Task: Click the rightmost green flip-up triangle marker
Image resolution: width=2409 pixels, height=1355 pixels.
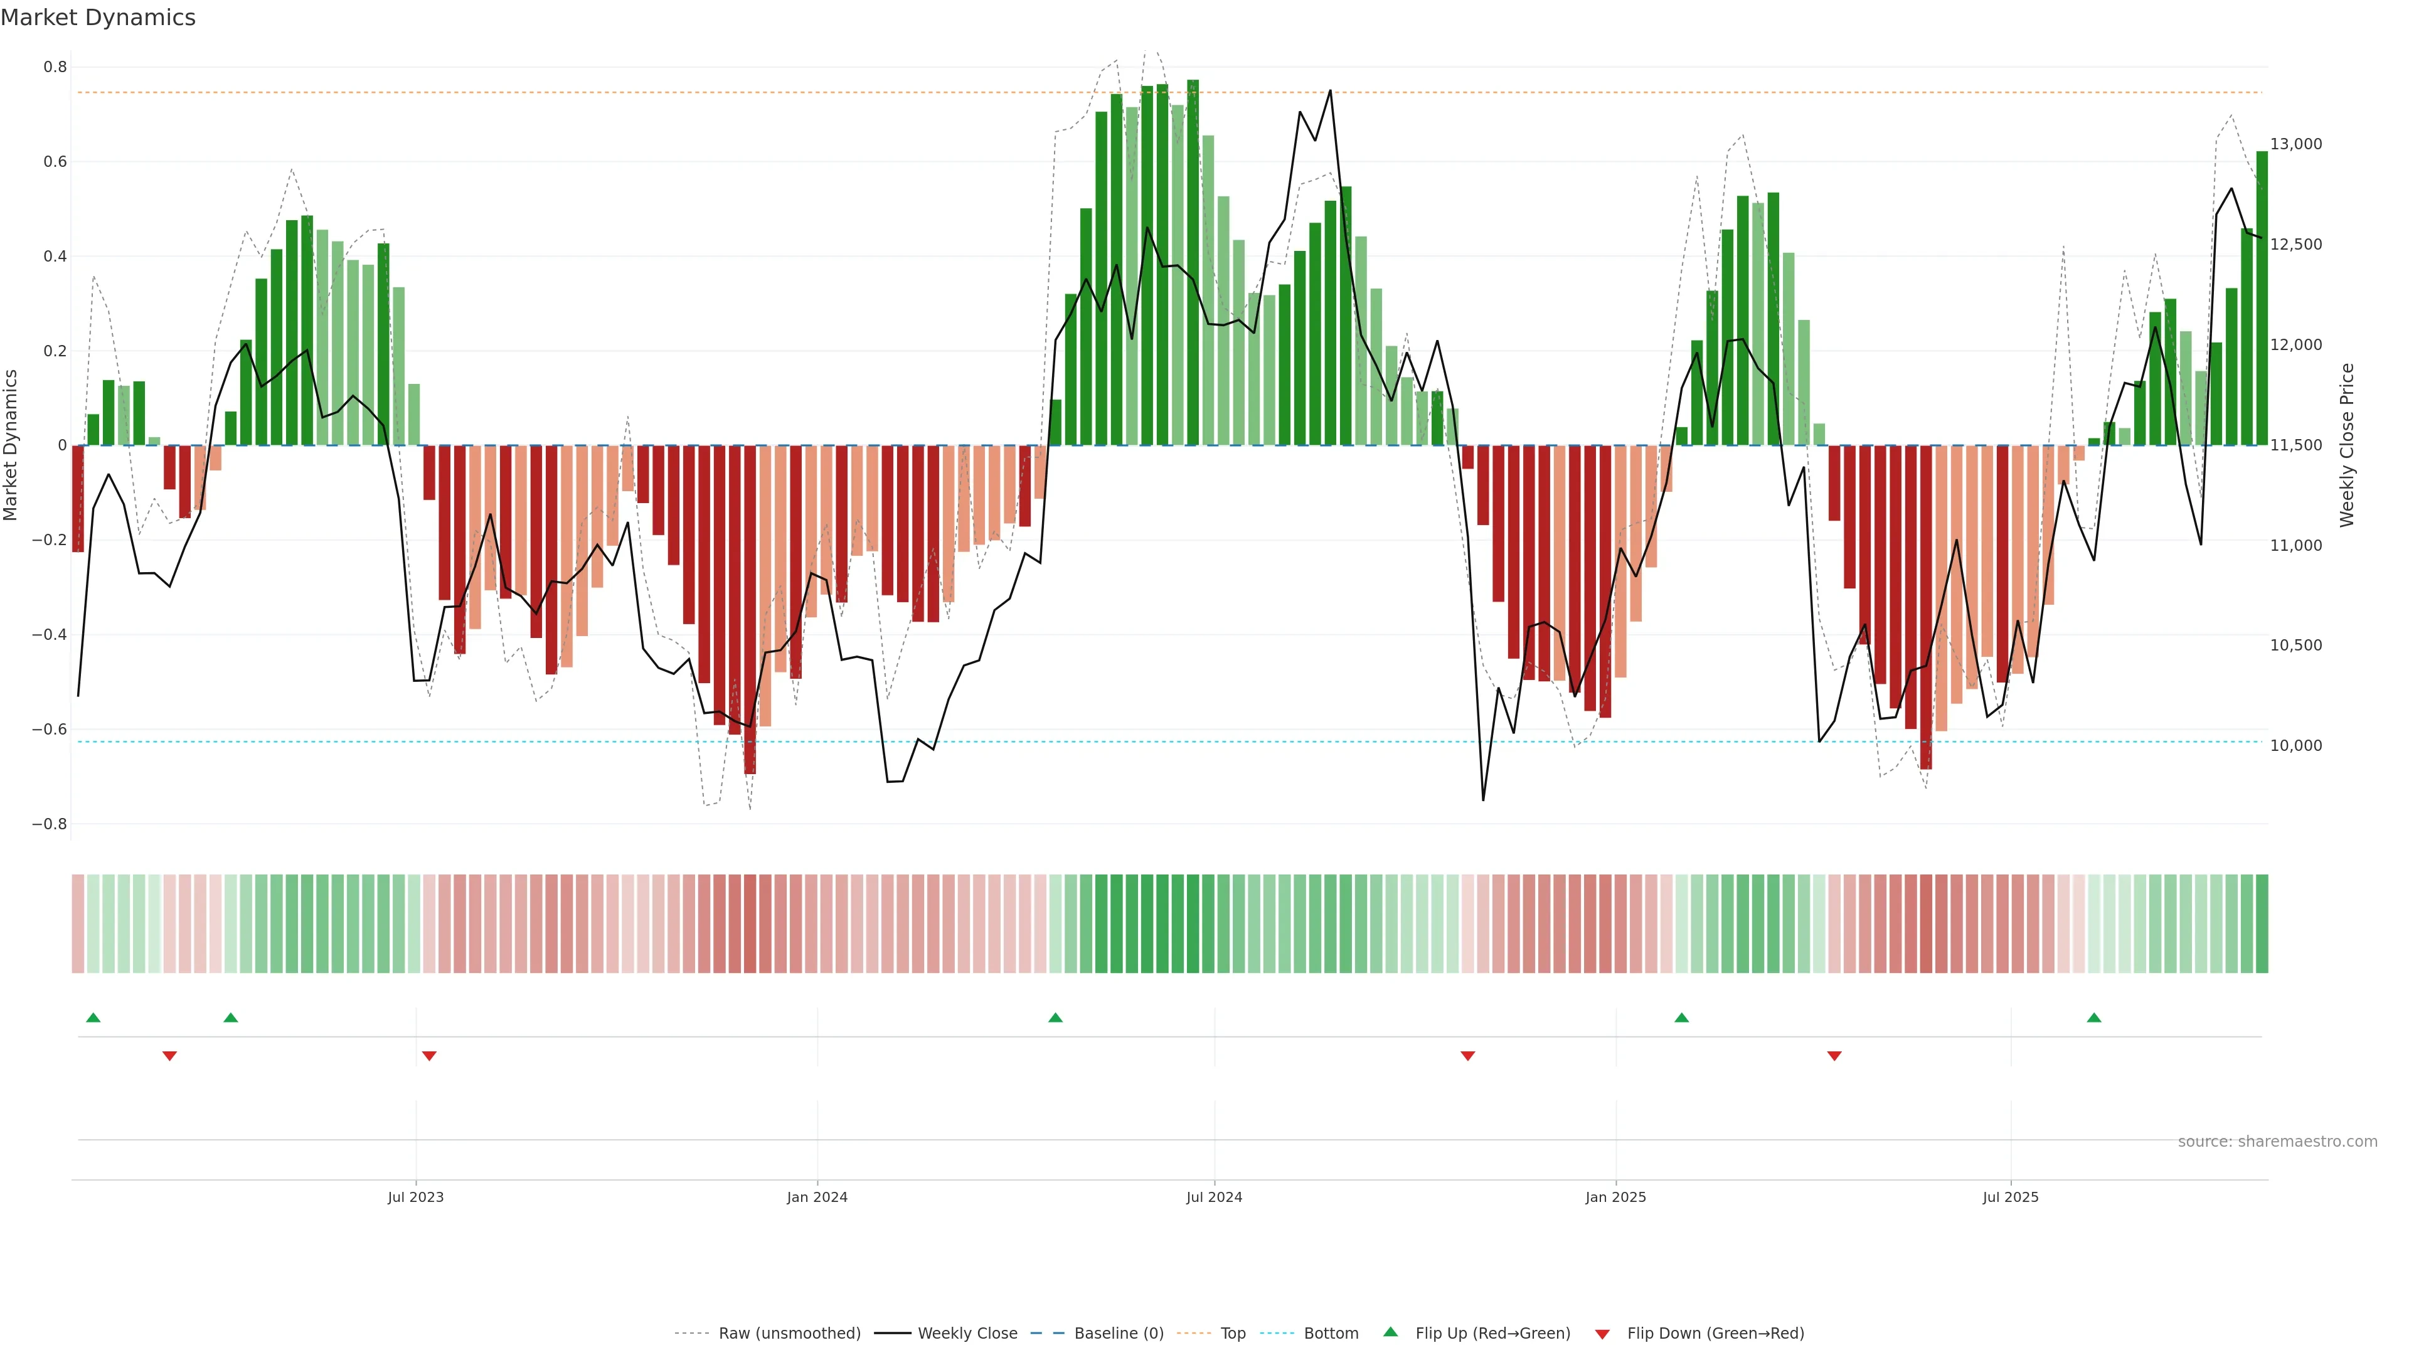Action: [2094, 1018]
